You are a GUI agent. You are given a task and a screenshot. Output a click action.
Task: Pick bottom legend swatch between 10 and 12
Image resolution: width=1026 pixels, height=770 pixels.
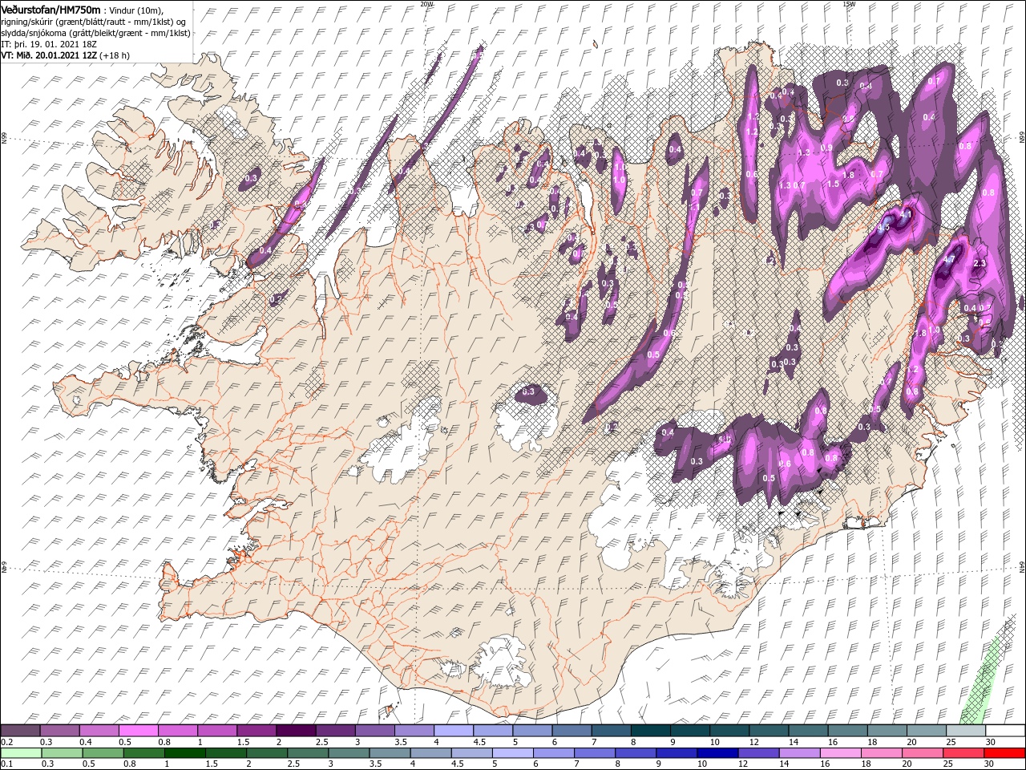(717, 753)
